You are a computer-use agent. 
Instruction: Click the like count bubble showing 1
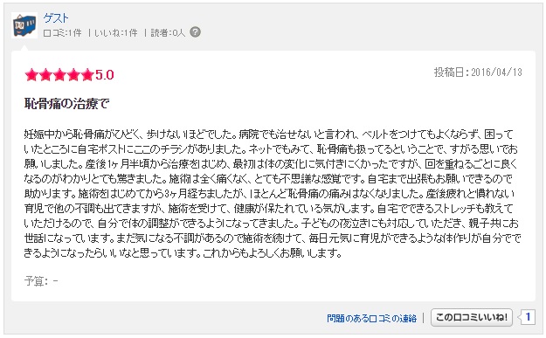pyautogui.click(x=527, y=317)
